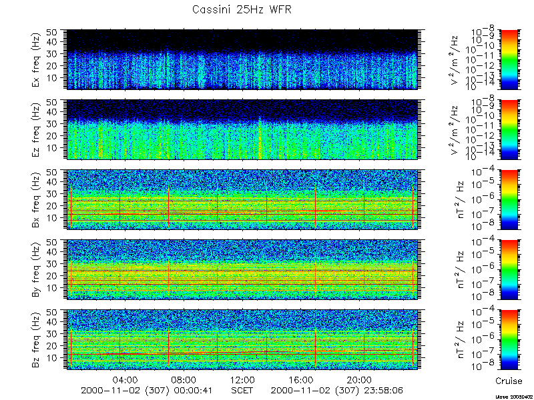Pick the Ez panel color bar
The width and height of the screenshot is (534, 400).
pos(509,129)
